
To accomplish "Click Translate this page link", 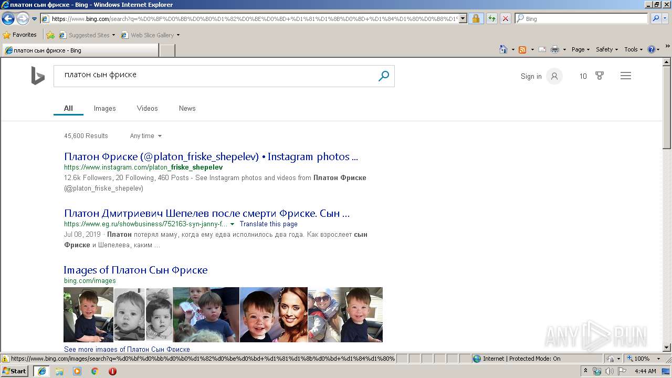I will coord(268,224).
